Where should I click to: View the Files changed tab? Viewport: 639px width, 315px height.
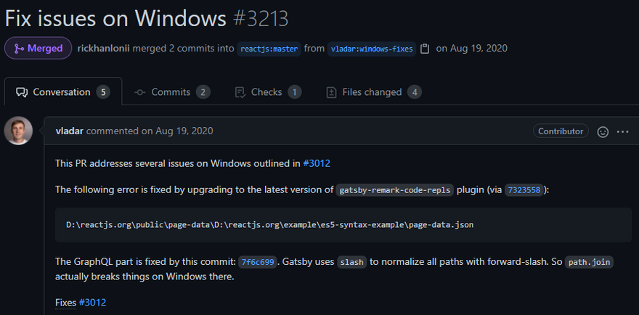[374, 92]
